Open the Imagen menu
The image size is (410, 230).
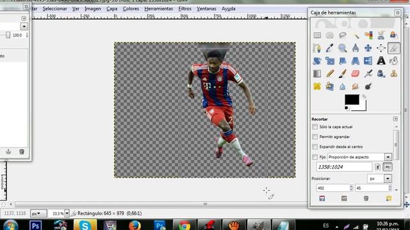click(x=92, y=8)
